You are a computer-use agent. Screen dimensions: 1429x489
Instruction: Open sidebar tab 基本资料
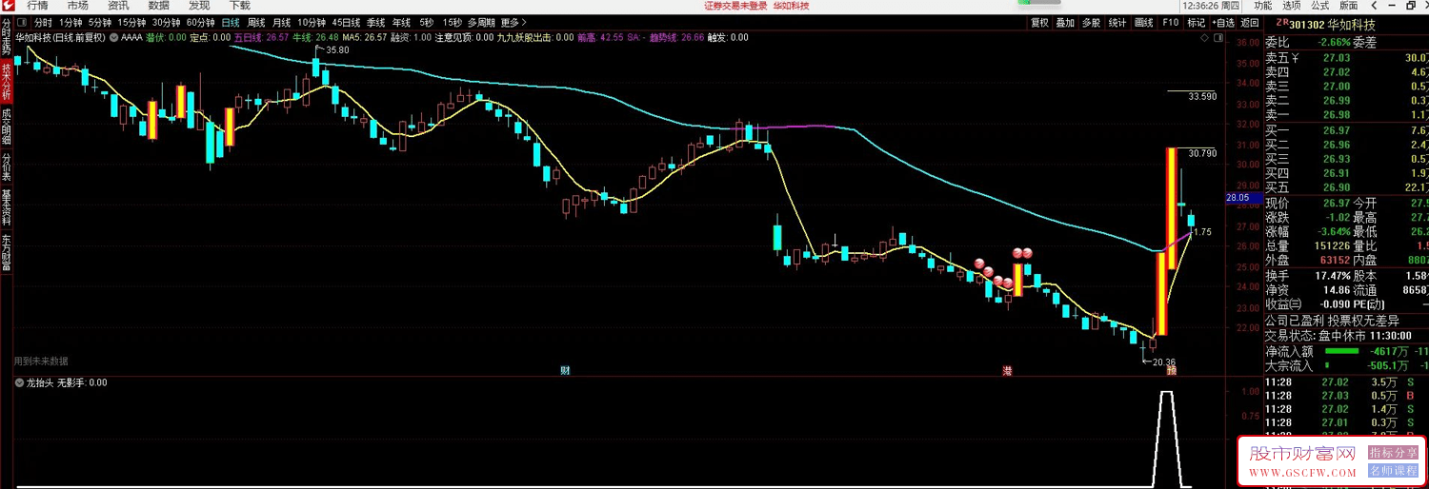click(7, 208)
